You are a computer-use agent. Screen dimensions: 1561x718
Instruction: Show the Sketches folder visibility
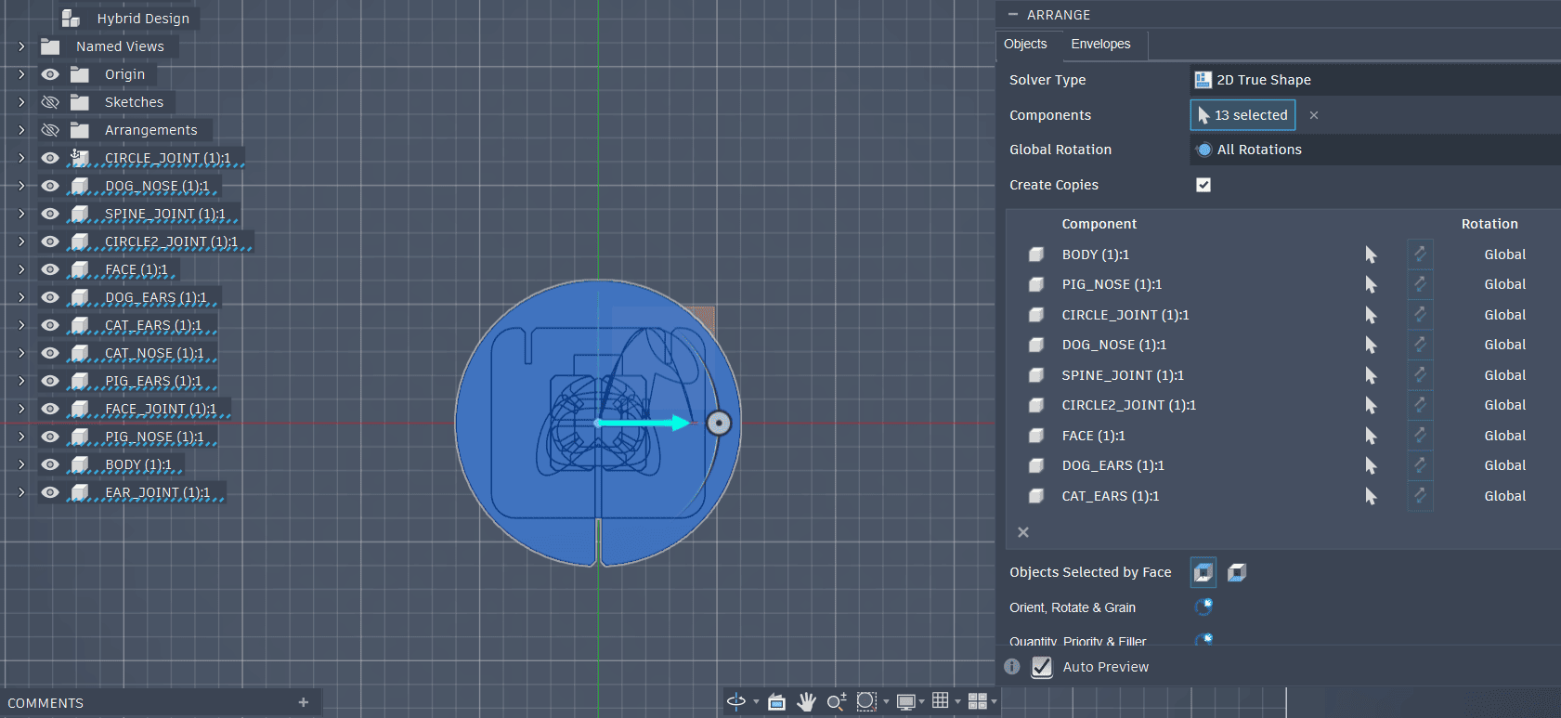[x=50, y=102]
